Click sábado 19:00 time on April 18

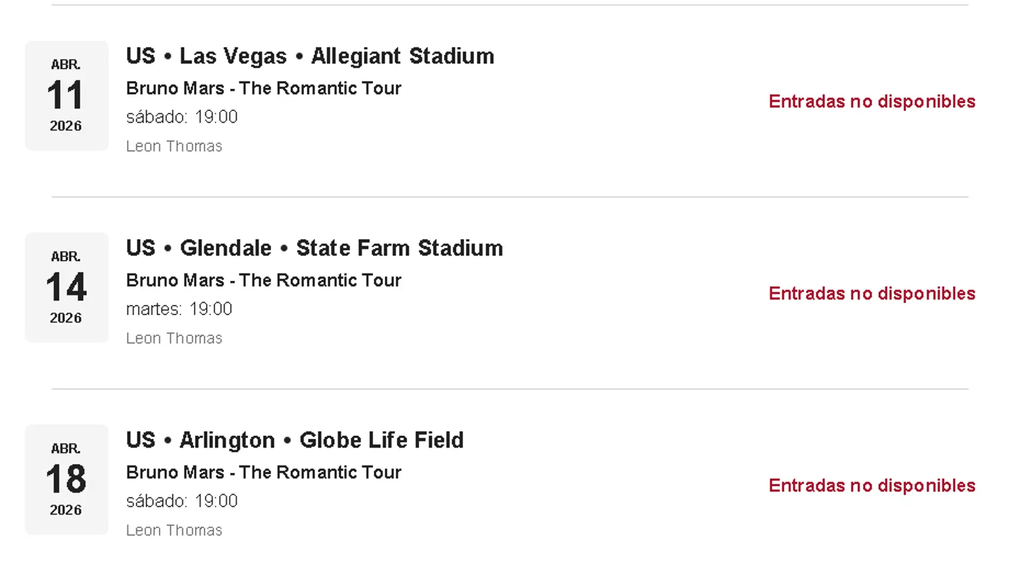coord(181,501)
